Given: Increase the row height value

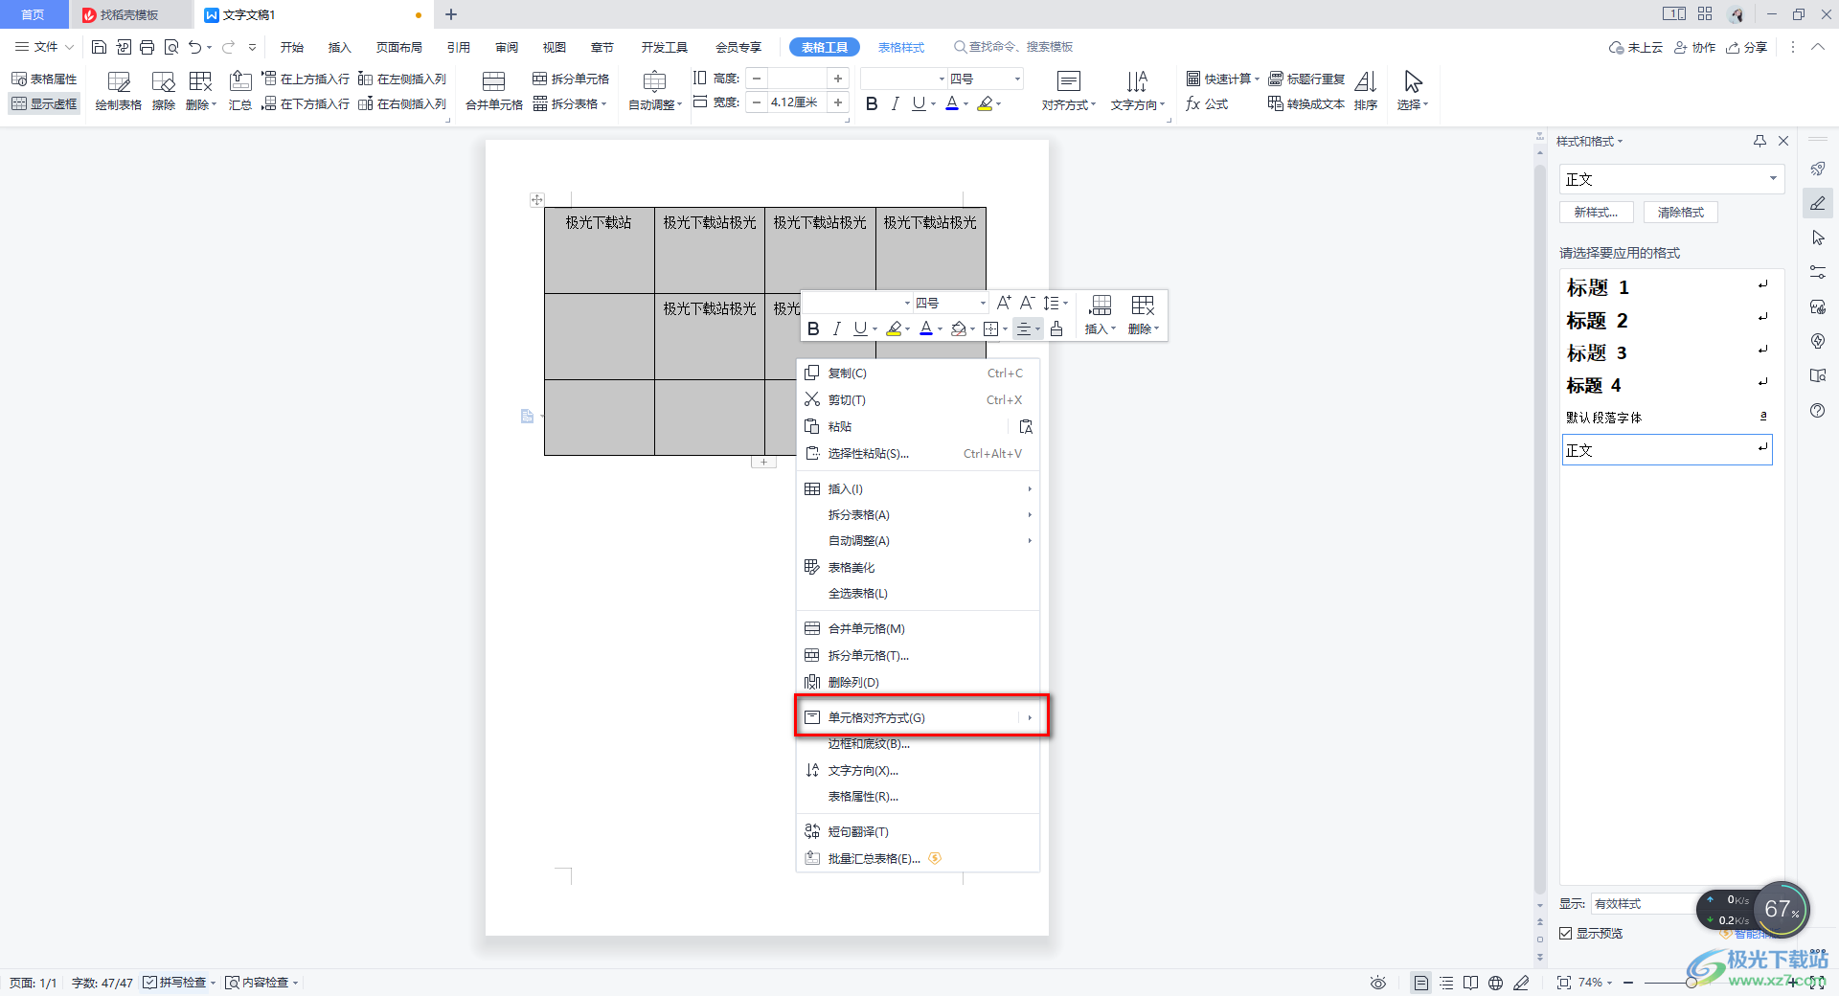Looking at the screenshot, I should tap(838, 79).
